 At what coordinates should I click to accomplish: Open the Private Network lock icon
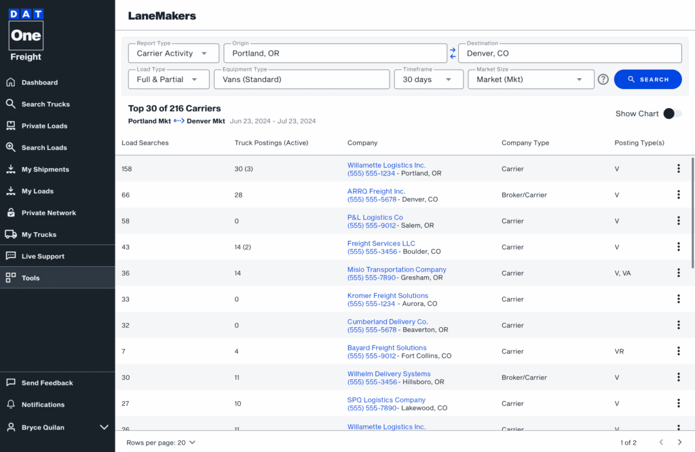pyautogui.click(x=11, y=213)
